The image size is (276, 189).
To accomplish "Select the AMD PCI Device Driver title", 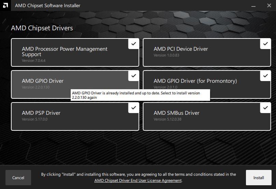I will [181, 49].
